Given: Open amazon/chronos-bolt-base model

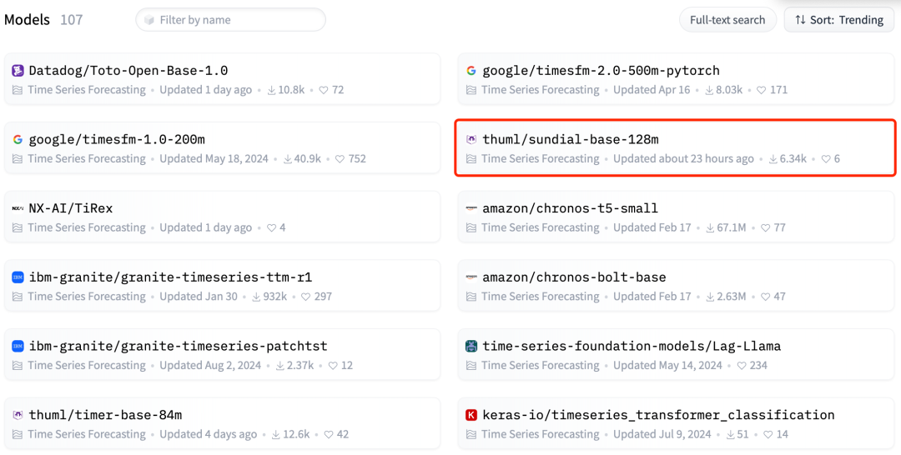Looking at the screenshot, I should (676, 286).
